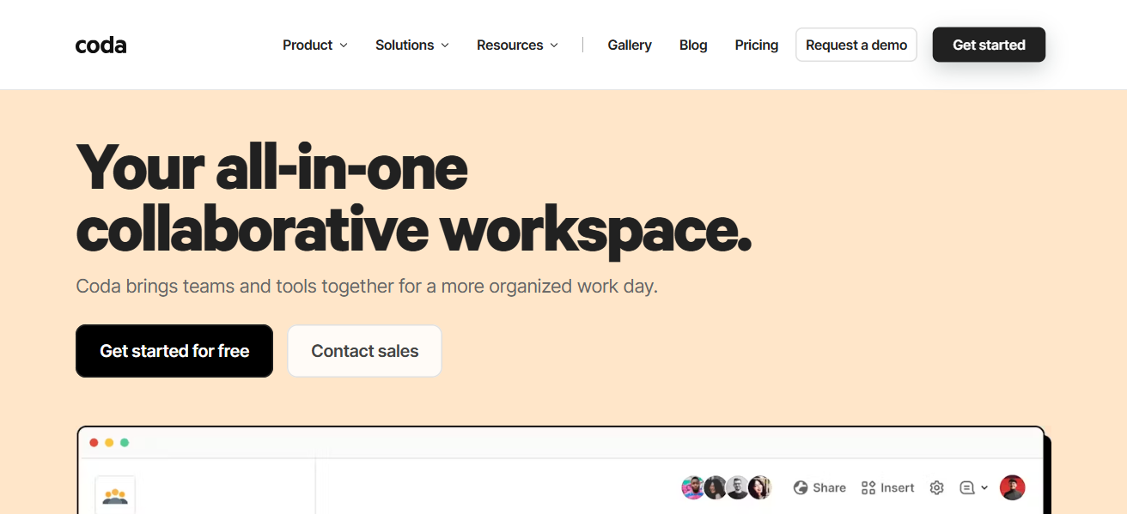
Task: Open the Product menu
Action: click(315, 45)
